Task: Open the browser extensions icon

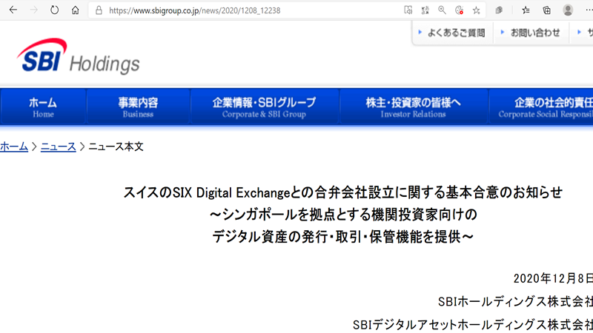Action: click(499, 10)
